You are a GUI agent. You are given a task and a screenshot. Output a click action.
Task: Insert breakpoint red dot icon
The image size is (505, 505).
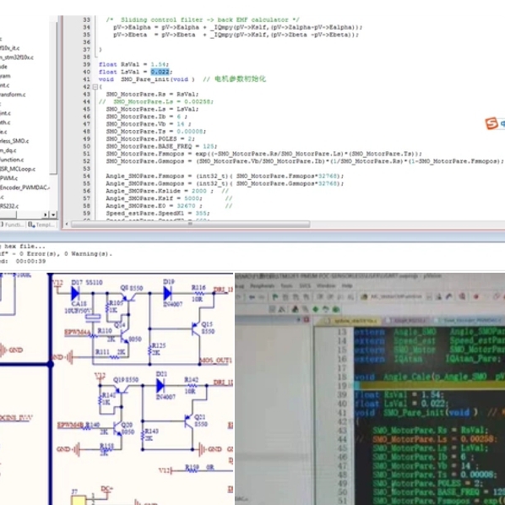[476, 296]
